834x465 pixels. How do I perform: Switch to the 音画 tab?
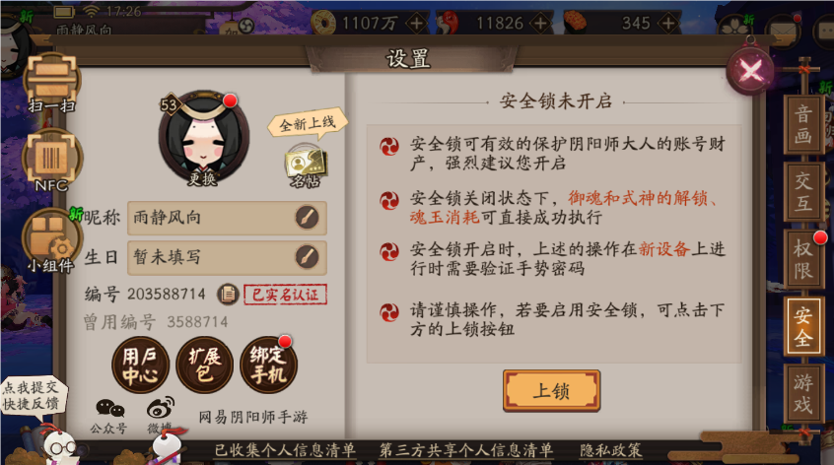[802, 124]
